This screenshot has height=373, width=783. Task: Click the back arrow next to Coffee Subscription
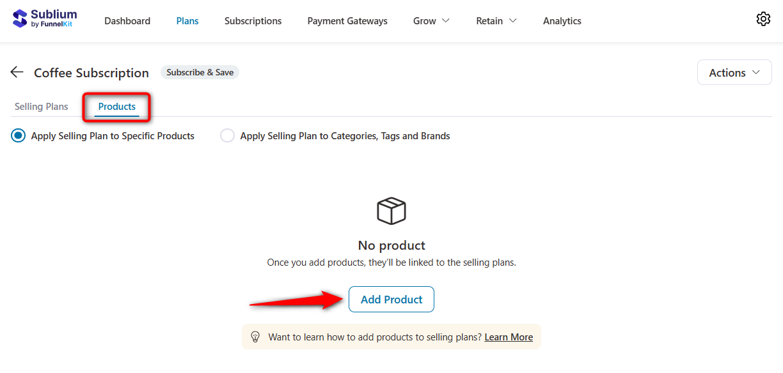coord(17,72)
